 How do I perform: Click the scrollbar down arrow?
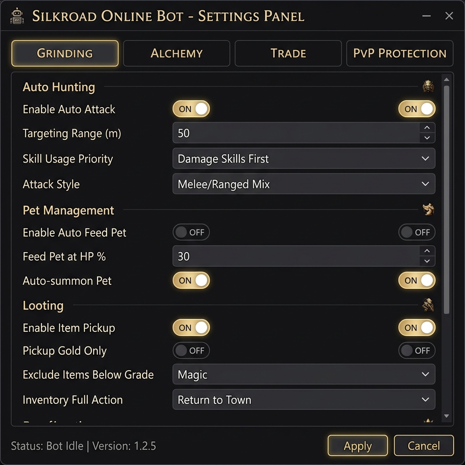(446, 416)
